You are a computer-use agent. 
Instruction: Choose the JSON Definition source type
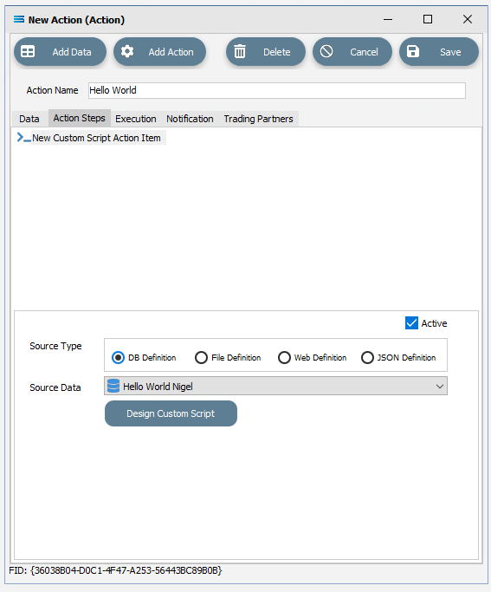pyautogui.click(x=367, y=358)
